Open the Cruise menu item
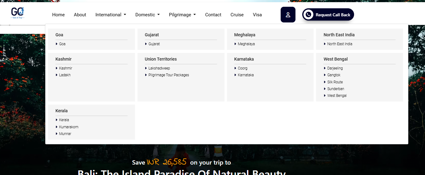 click(237, 15)
